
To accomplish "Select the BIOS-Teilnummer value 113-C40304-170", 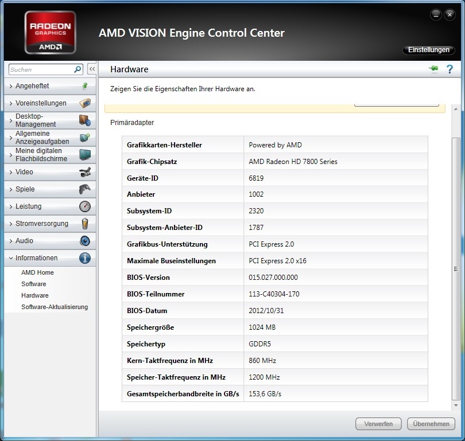I will [x=274, y=294].
